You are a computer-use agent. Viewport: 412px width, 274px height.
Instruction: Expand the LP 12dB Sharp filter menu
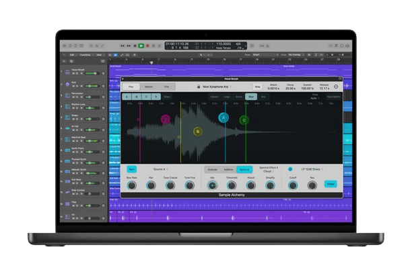click(x=312, y=169)
